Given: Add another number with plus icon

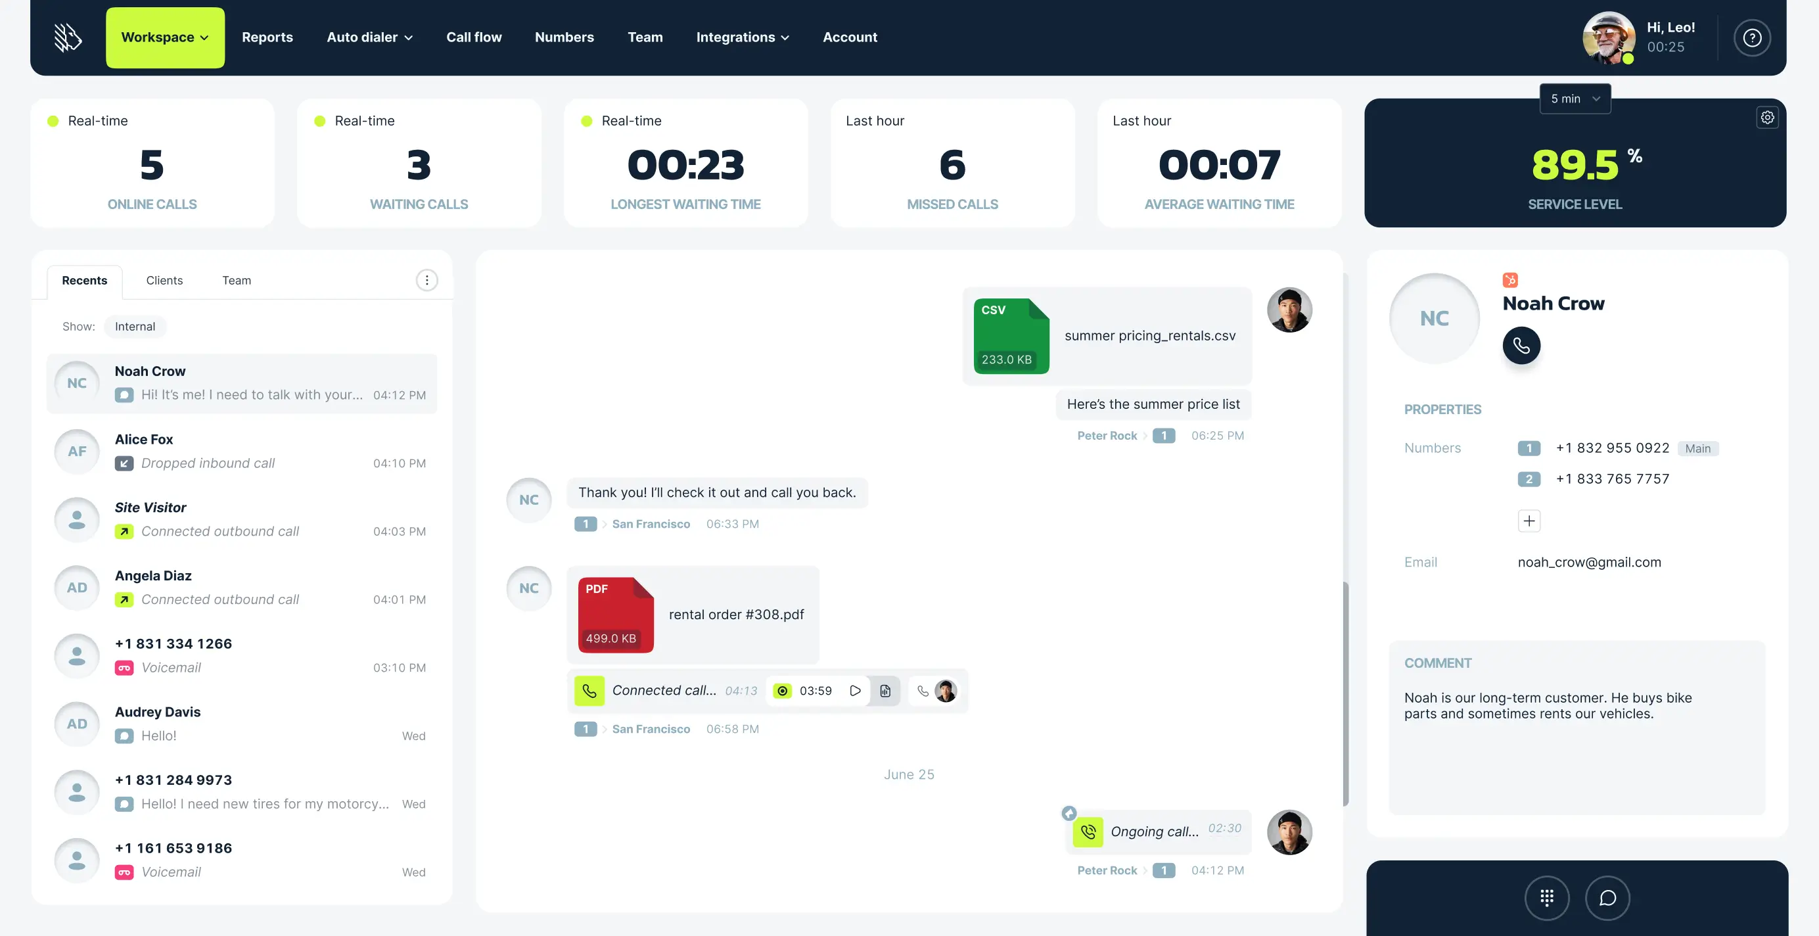Looking at the screenshot, I should 1529,521.
